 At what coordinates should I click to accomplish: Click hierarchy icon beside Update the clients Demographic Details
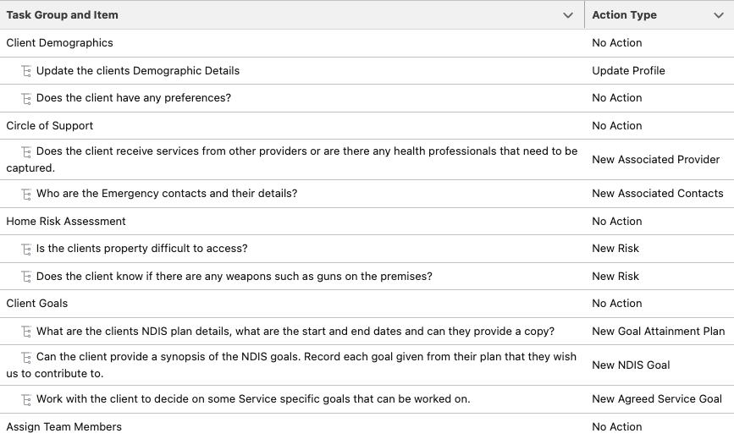pyautogui.click(x=27, y=71)
